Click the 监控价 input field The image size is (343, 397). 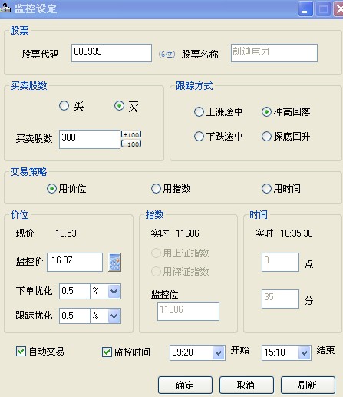tap(74, 262)
